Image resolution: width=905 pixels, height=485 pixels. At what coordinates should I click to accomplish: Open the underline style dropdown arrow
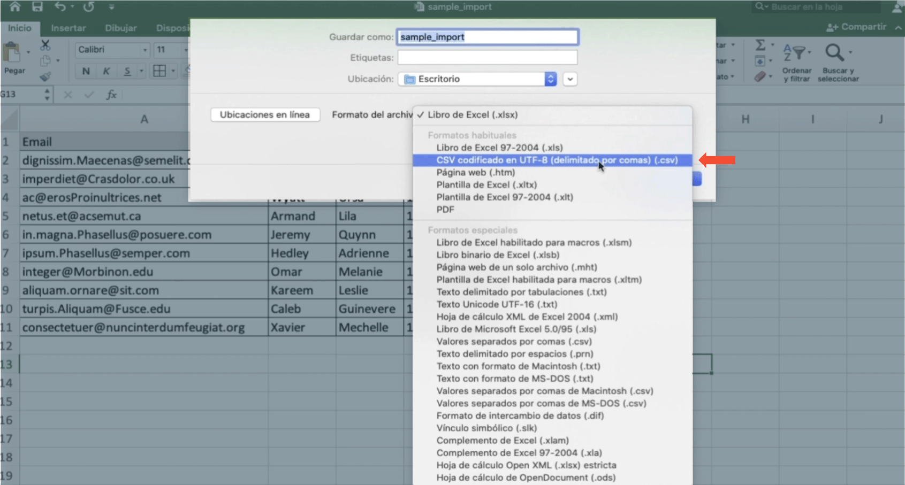[141, 71]
